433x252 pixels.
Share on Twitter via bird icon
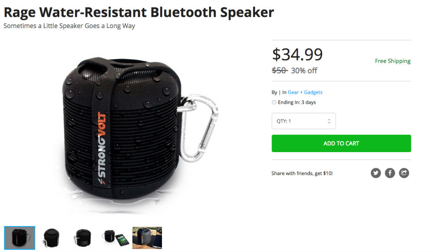point(375,173)
